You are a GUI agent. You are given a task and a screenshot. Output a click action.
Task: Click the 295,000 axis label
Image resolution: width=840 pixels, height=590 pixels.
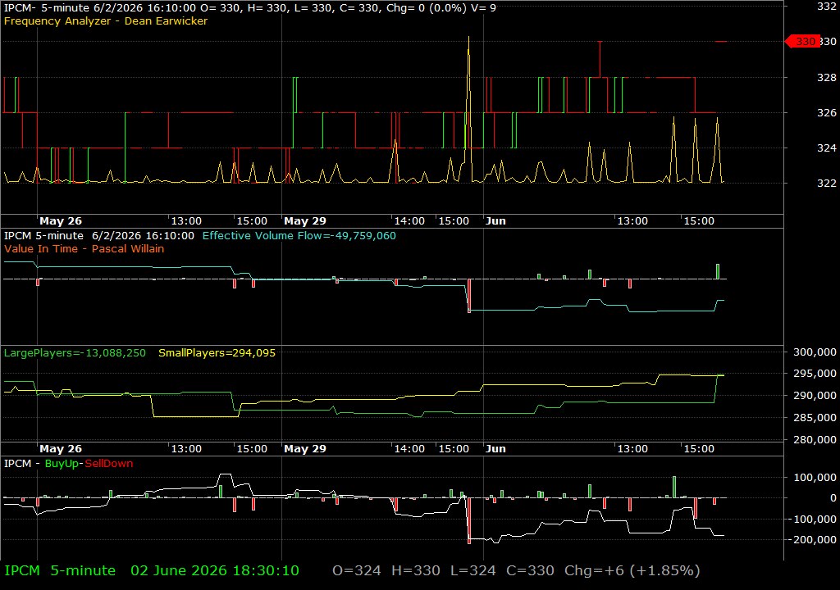tap(815, 373)
